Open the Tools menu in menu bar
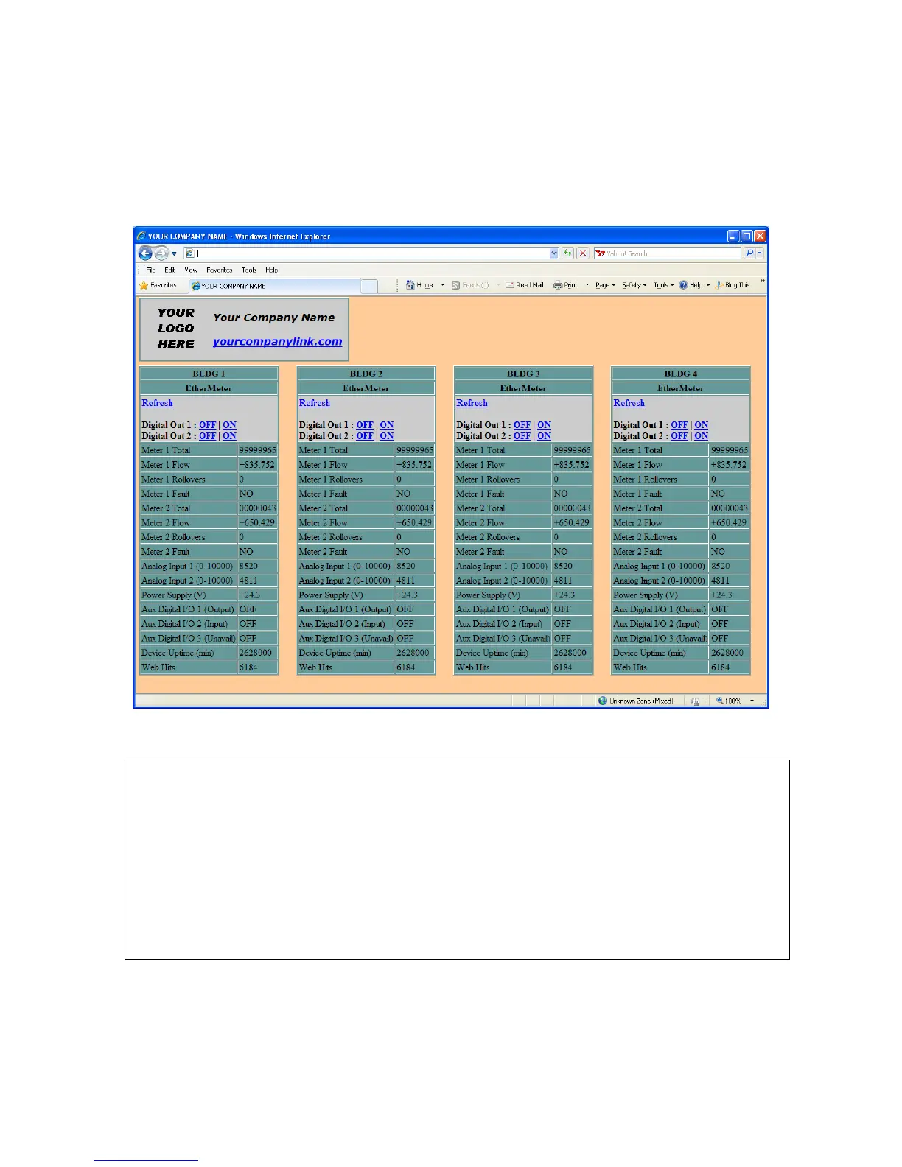The image size is (902, 1167). pos(249,270)
